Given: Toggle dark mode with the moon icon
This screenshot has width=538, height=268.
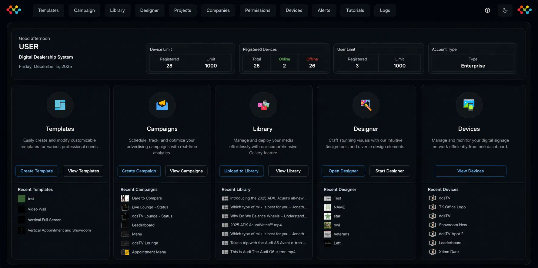Looking at the screenshot, I should (x=505, y=10).
